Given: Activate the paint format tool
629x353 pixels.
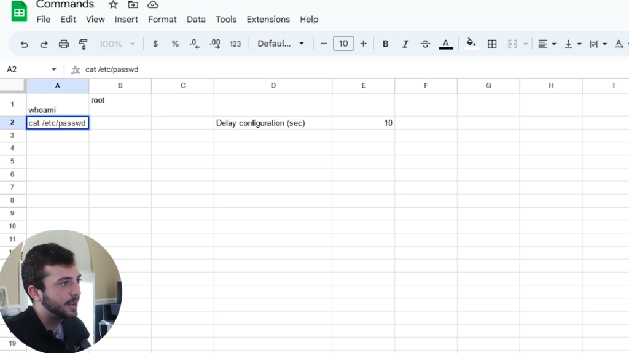Looking at the screenshot, I should pos(83,44).
